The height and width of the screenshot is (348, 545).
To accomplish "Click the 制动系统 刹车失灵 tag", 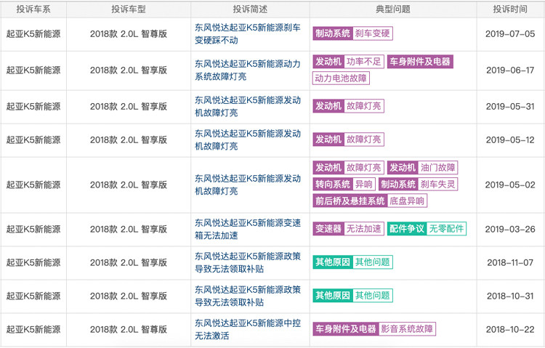I will tap(418, 185).
